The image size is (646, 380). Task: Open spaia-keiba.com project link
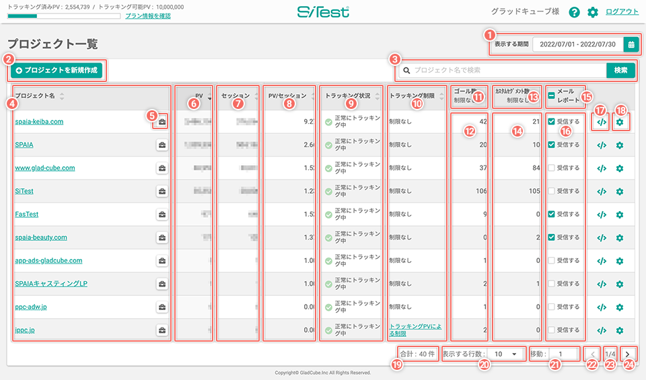[x=39, y=122]
